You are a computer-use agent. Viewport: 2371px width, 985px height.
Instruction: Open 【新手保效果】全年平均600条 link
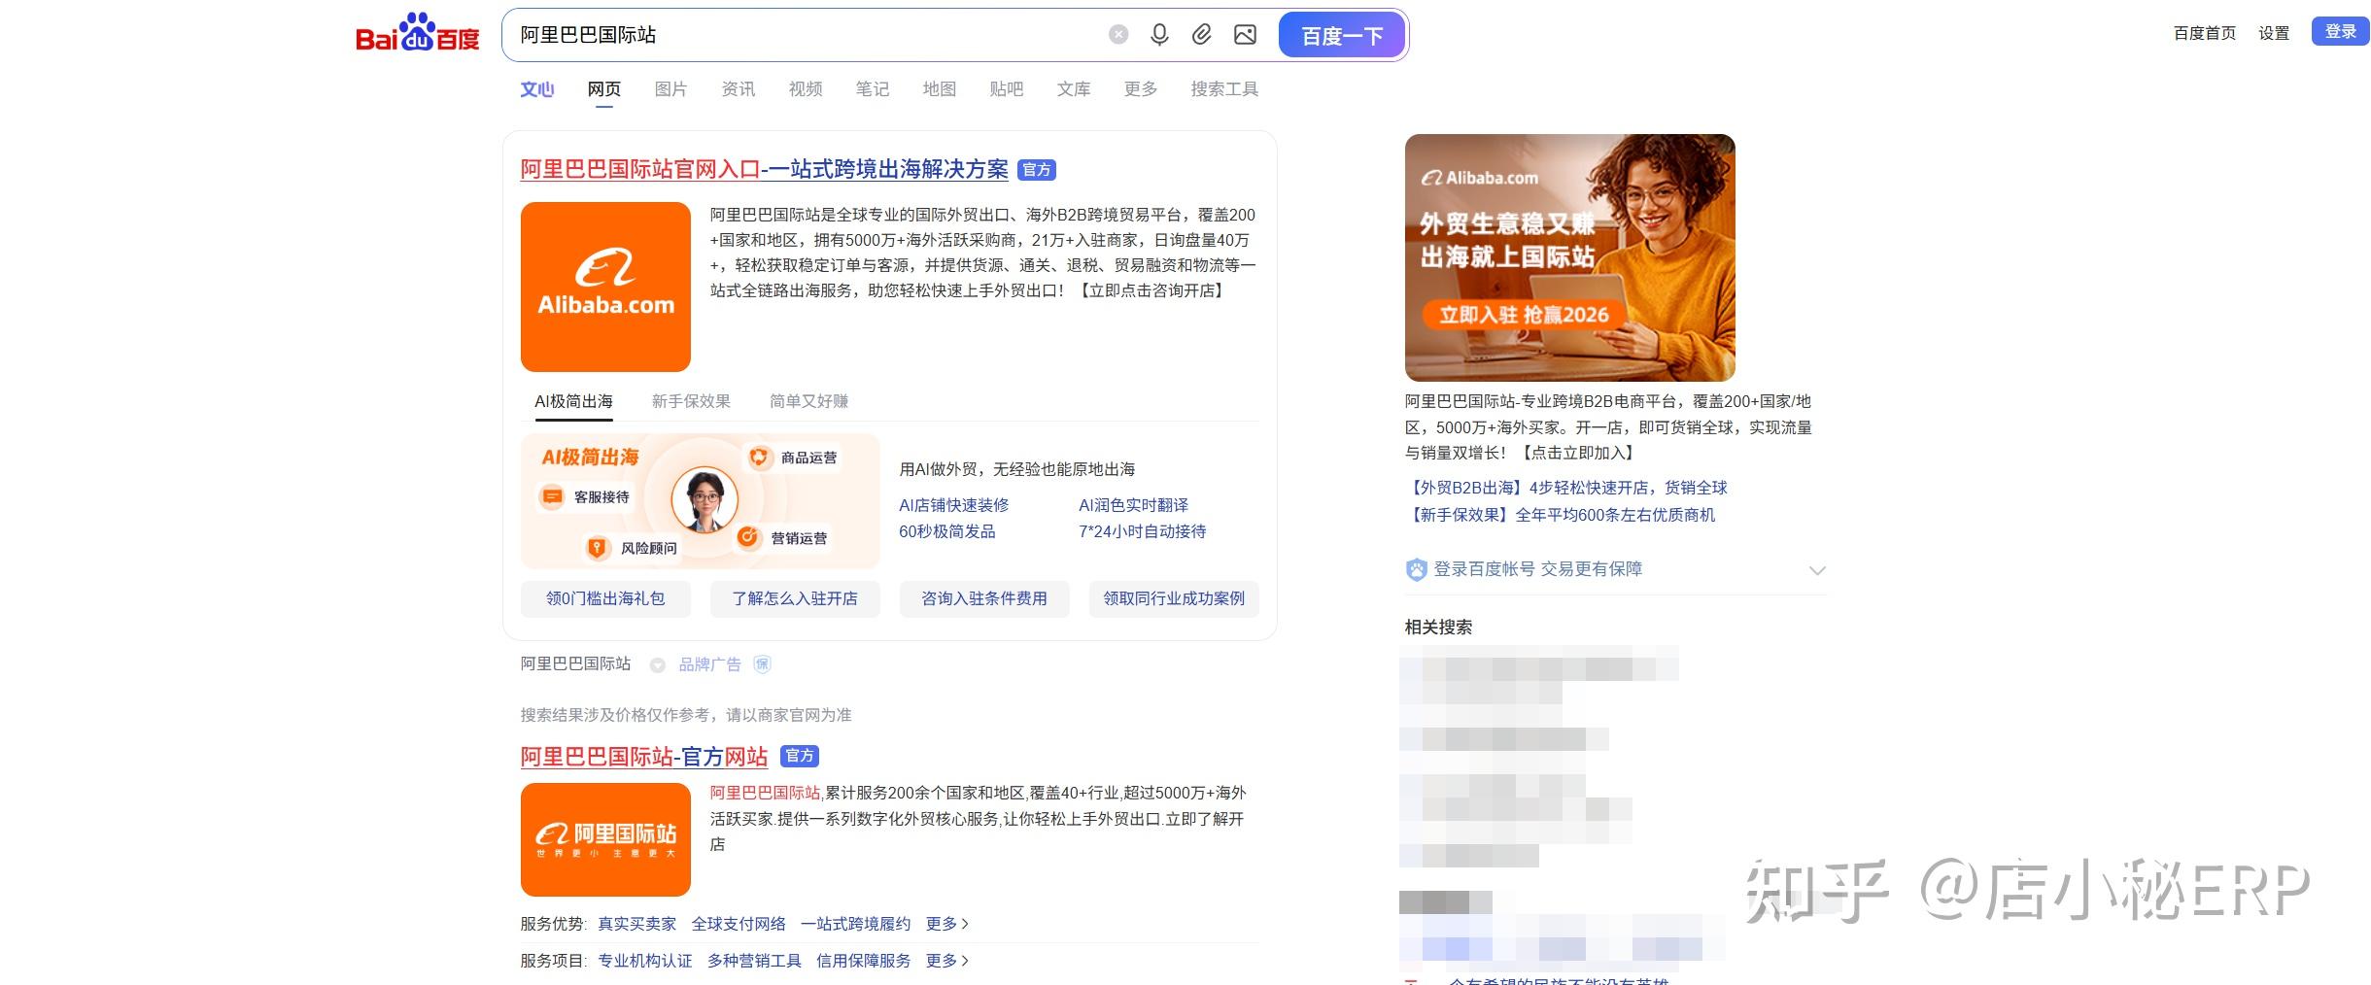coord(1561,515)
